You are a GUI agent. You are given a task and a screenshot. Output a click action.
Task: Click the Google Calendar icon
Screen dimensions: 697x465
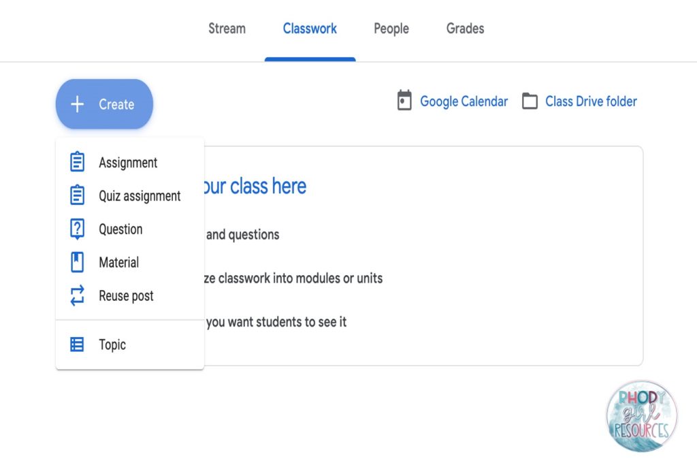[x=404, y=101]
